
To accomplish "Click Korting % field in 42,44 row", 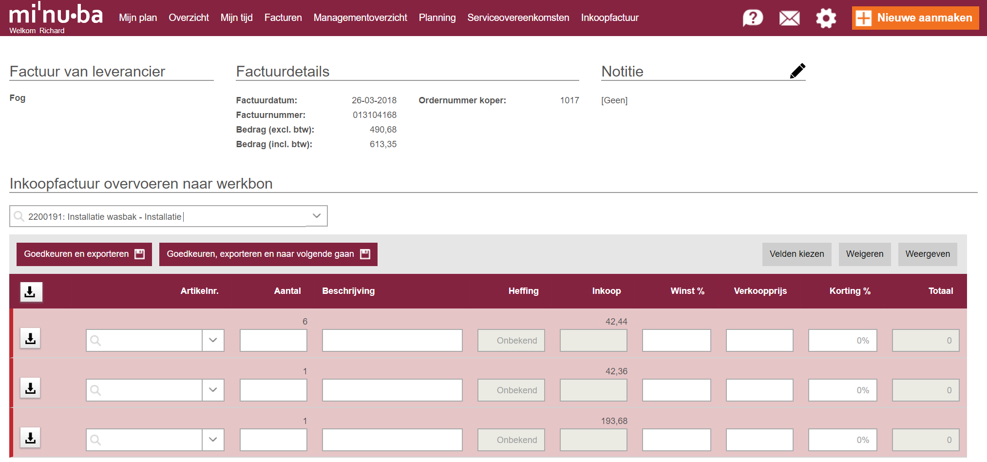I will [x=843, y=340].
